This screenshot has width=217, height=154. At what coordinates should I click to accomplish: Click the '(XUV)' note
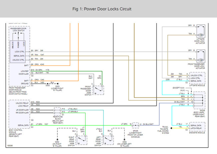182,90
